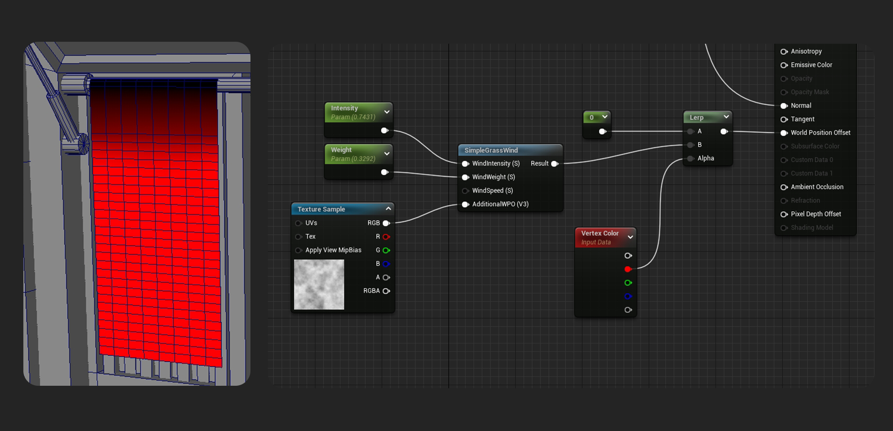Click the Tangent material input pin
The width and height of the screenshot is (893, 431).
[x=784, y=119]
